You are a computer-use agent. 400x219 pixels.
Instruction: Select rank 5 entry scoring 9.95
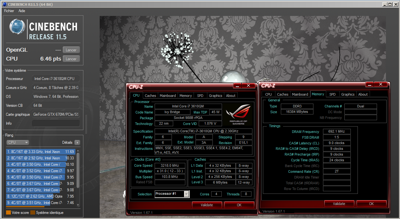(x=41, y=177)
